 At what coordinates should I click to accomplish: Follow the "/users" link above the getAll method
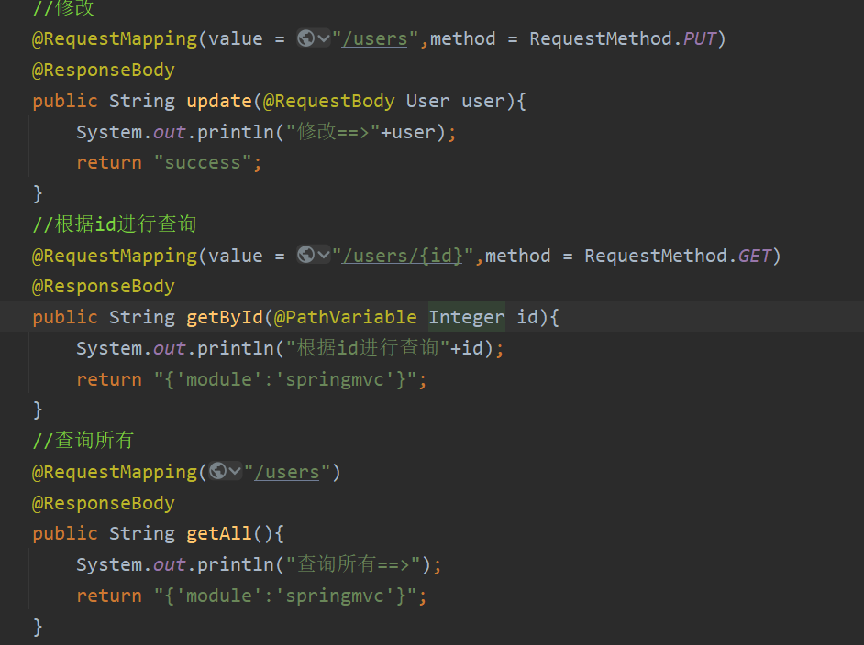tap(286, 472)
